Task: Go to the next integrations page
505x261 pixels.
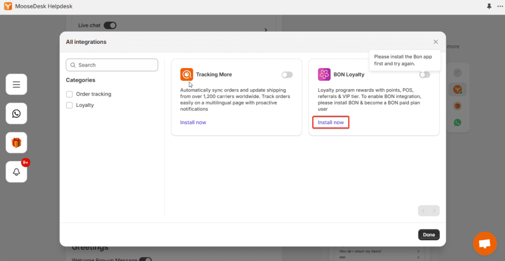Action: coord(434,211)
